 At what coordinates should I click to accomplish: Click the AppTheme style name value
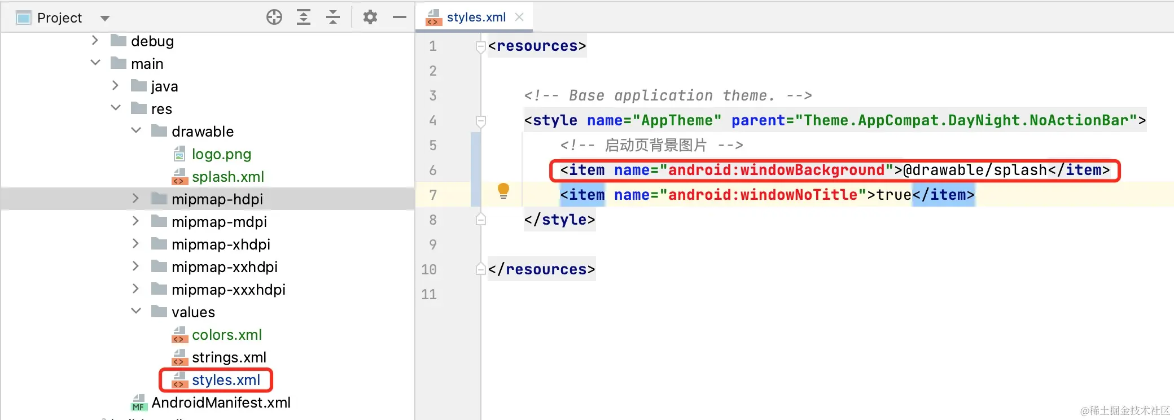pos(677,120)
